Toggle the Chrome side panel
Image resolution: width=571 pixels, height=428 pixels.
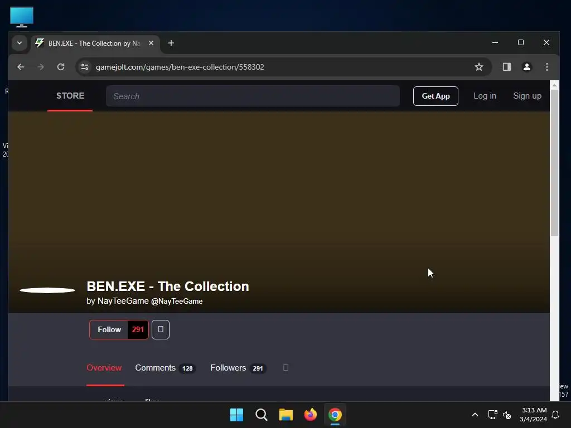[x=506, y=67]
